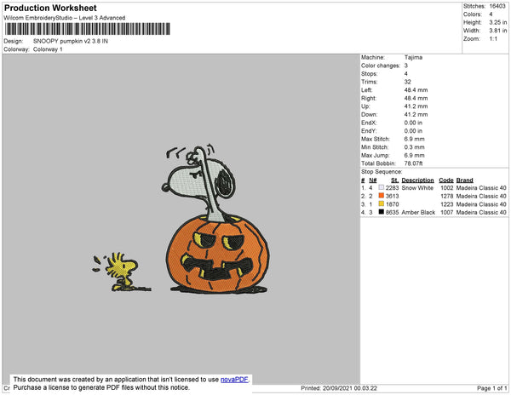511x395 pixels.
Task: Select the Snow White color swatch
Action: click(382, 187)
